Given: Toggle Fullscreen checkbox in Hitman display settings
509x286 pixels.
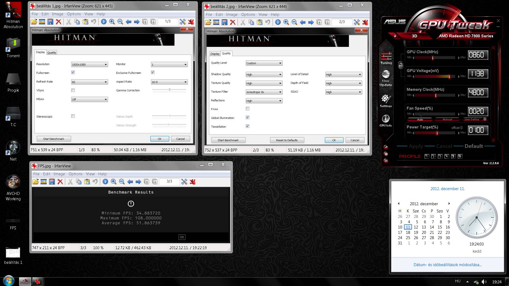Looking at the screenshot, I should [73, 72].
